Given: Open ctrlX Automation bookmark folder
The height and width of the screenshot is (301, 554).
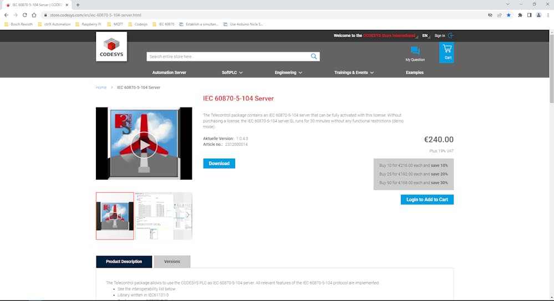Looking at the screenshot, I should (x=54, y=24).
